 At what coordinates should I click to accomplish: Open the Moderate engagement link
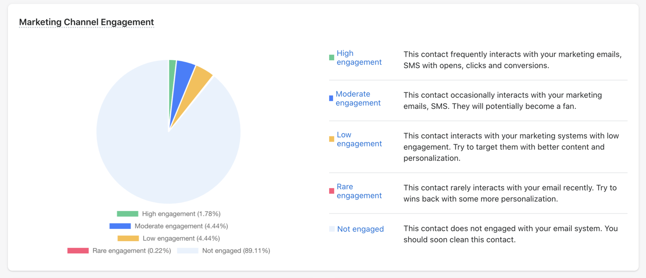pos(358,98)
